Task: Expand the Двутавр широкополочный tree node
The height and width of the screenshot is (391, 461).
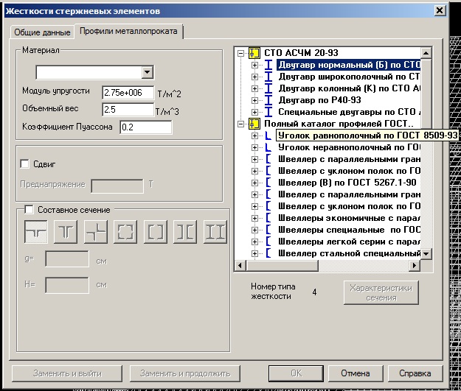Action: (255, 77)
